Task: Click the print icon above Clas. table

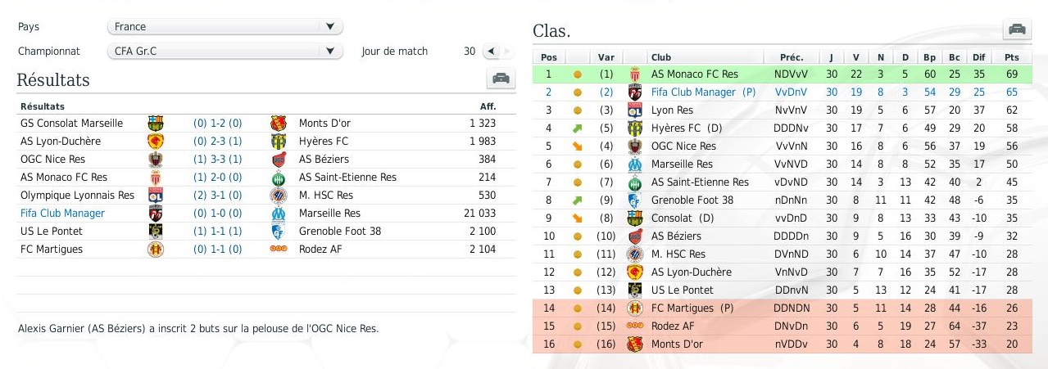Action: point(1017,29)
